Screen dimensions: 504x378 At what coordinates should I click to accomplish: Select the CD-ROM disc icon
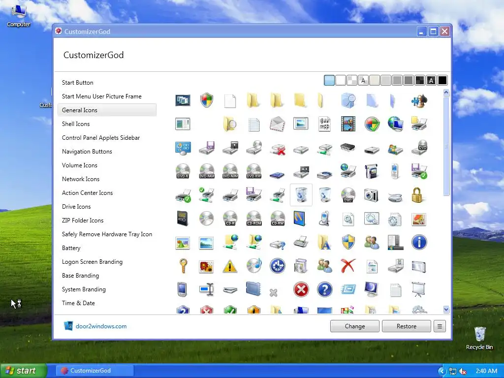[253, 218]
